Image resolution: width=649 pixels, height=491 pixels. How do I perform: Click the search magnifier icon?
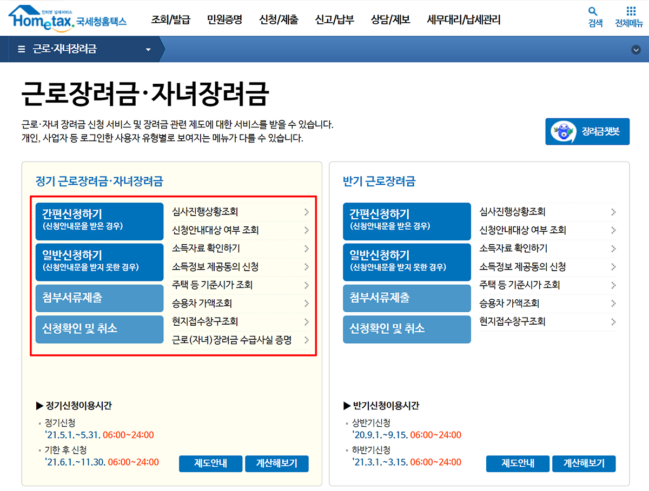pos(593,11)
